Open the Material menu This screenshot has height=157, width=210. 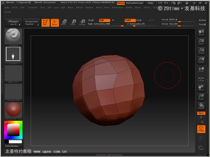coord(89,7)
